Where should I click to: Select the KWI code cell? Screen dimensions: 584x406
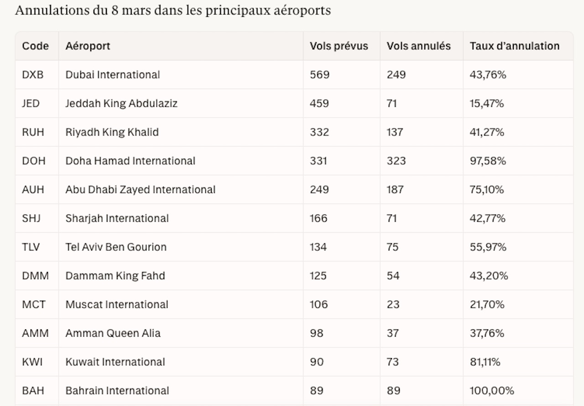point(32,362)
